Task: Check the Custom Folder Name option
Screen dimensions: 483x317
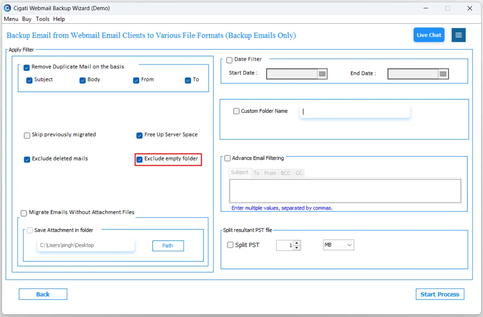Action: tap(236, 111)
